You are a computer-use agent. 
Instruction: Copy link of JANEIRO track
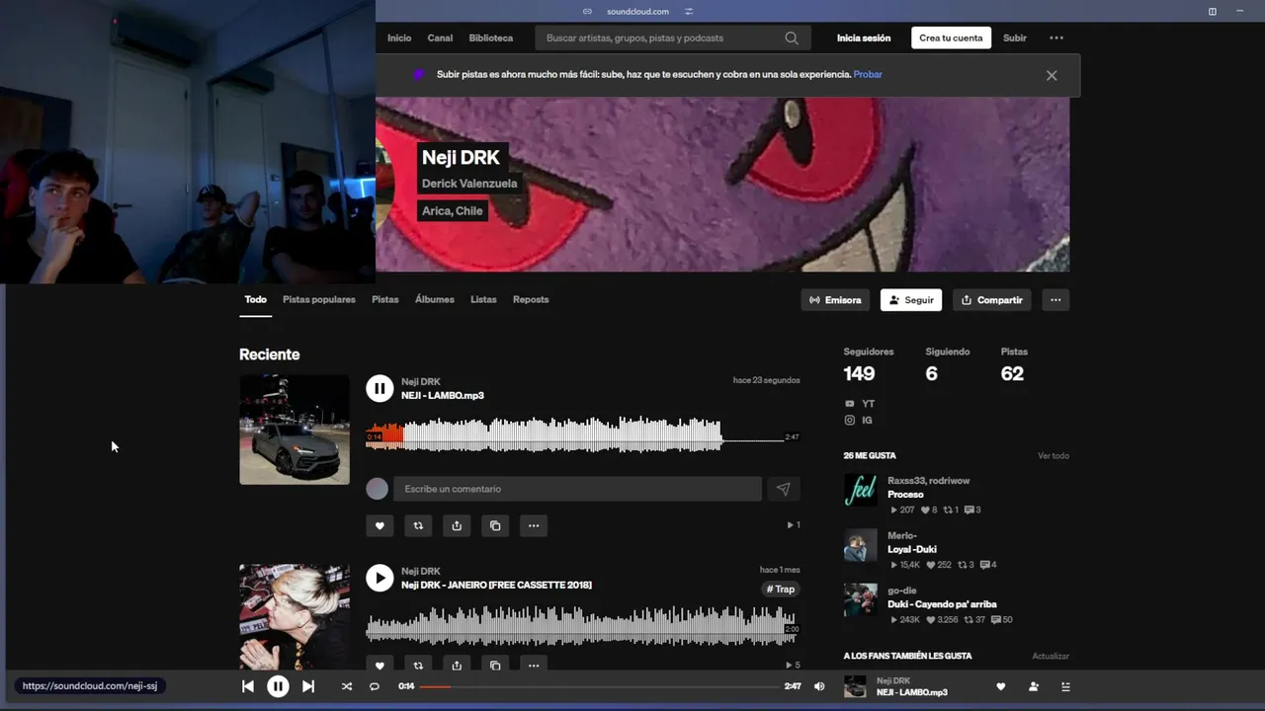coord(495,666)
